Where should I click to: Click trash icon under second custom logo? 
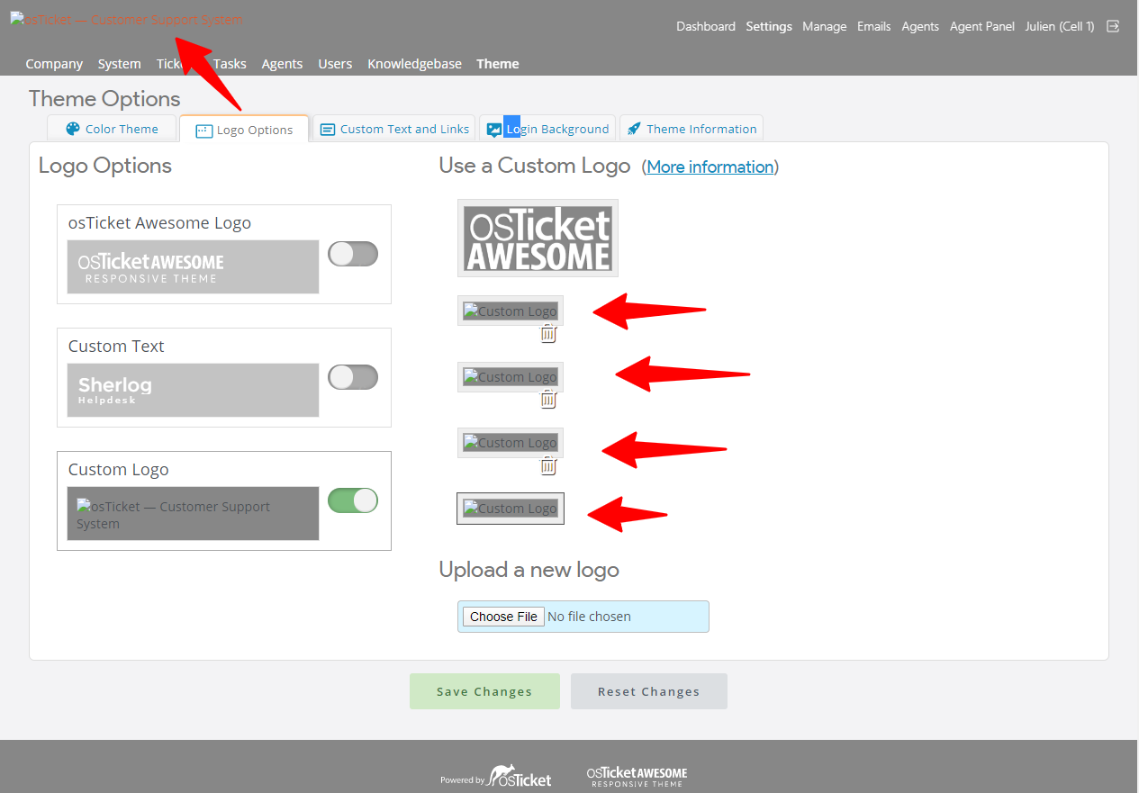point(548,400)
